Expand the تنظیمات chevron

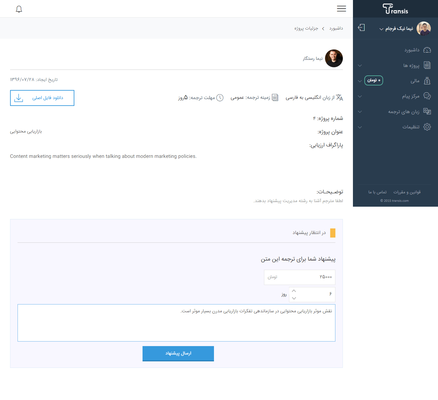[360, 127]
